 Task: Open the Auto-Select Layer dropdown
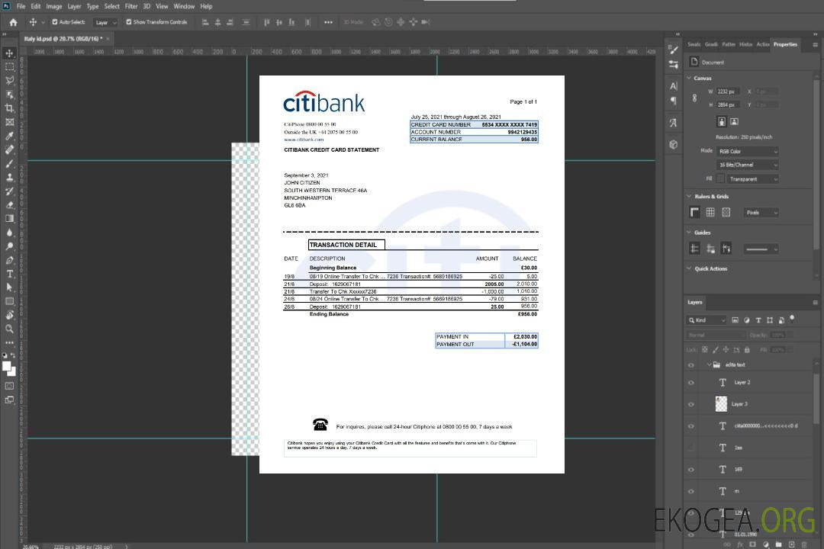(105, 22)
